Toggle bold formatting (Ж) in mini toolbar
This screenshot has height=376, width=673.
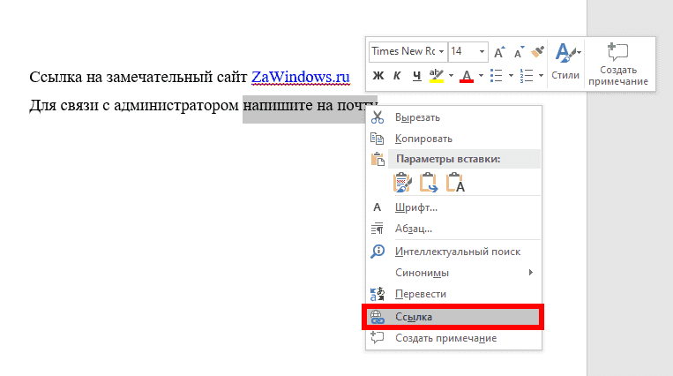378,76
